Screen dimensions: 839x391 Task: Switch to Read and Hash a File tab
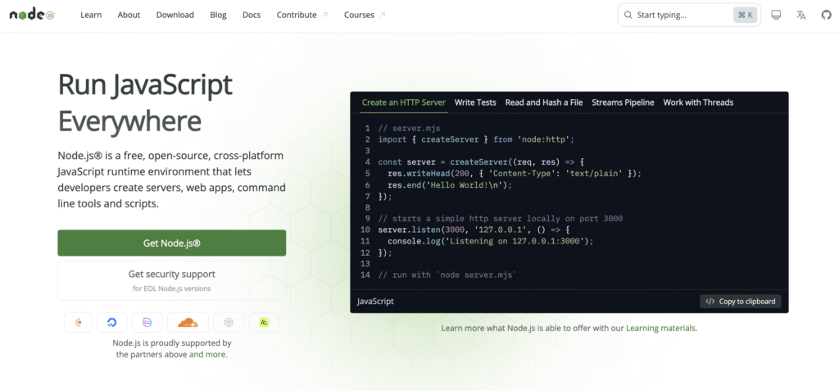544,102
